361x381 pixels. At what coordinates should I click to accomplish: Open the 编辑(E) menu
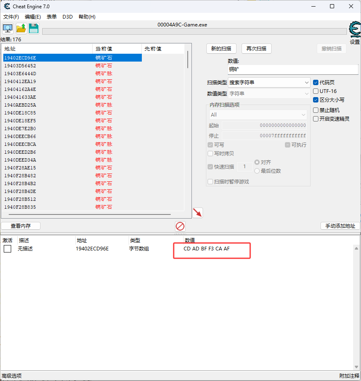click(x=33, y=17)
